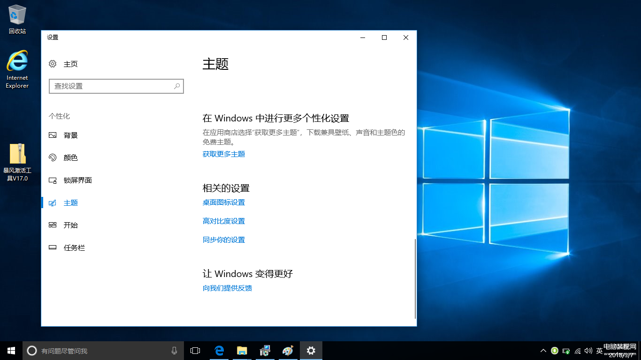The image size is (641, 360).
Task: Open the 桌面图标设置 link
Action: pos(224,202)
